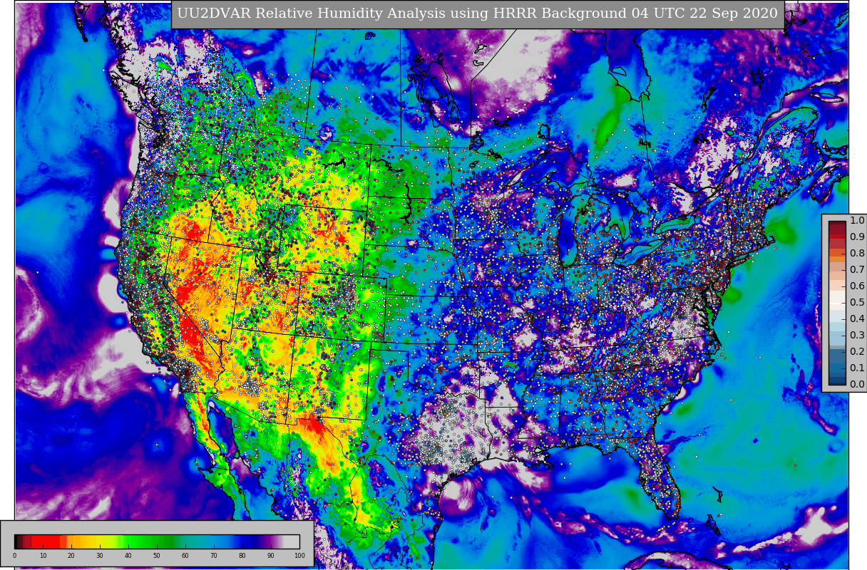
Task: Click the 0.0 label on the right colorbar
Action: (856, 385)
